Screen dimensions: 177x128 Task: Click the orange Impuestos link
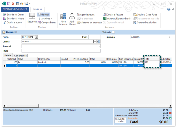click(x=133, y=118)
